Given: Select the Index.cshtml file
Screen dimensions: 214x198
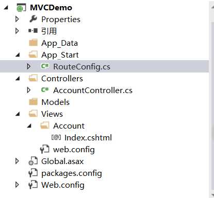Looking at the screenshot, I should point(88,138).
